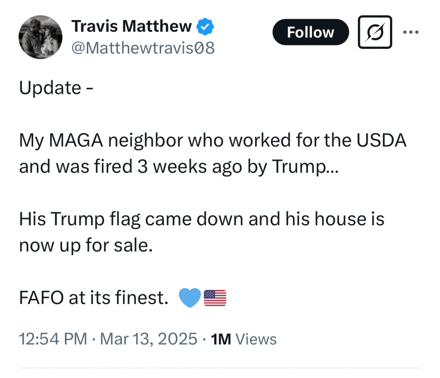This screenshot has height=378, width=440.
Task: Click the blue heart emoji
Action: tap(190, 298)
